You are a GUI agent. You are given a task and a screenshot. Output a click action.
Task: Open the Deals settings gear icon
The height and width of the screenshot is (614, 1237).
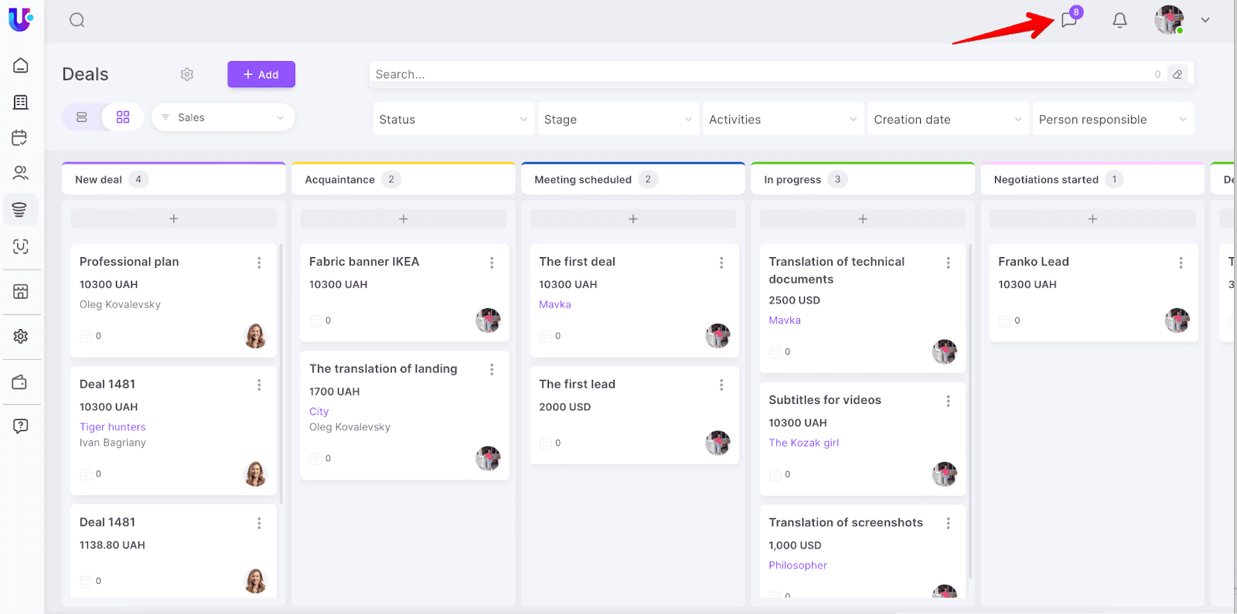[x=187, y=74]
